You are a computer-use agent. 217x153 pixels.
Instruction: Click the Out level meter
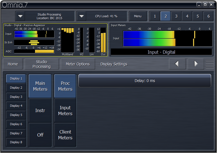pyautogui.click(x=103, y=40)
